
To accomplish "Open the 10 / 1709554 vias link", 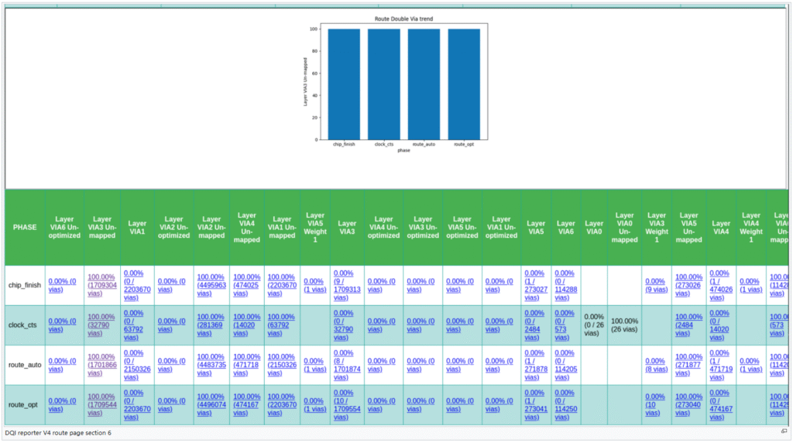I will (346, 404).
